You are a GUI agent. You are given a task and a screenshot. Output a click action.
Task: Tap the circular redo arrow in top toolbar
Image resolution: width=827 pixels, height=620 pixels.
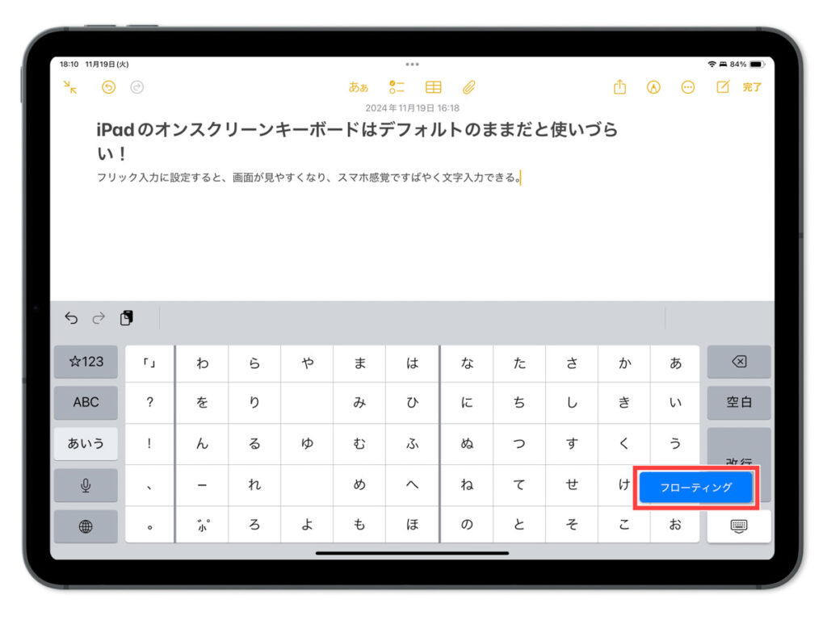(x=137, y=87)
